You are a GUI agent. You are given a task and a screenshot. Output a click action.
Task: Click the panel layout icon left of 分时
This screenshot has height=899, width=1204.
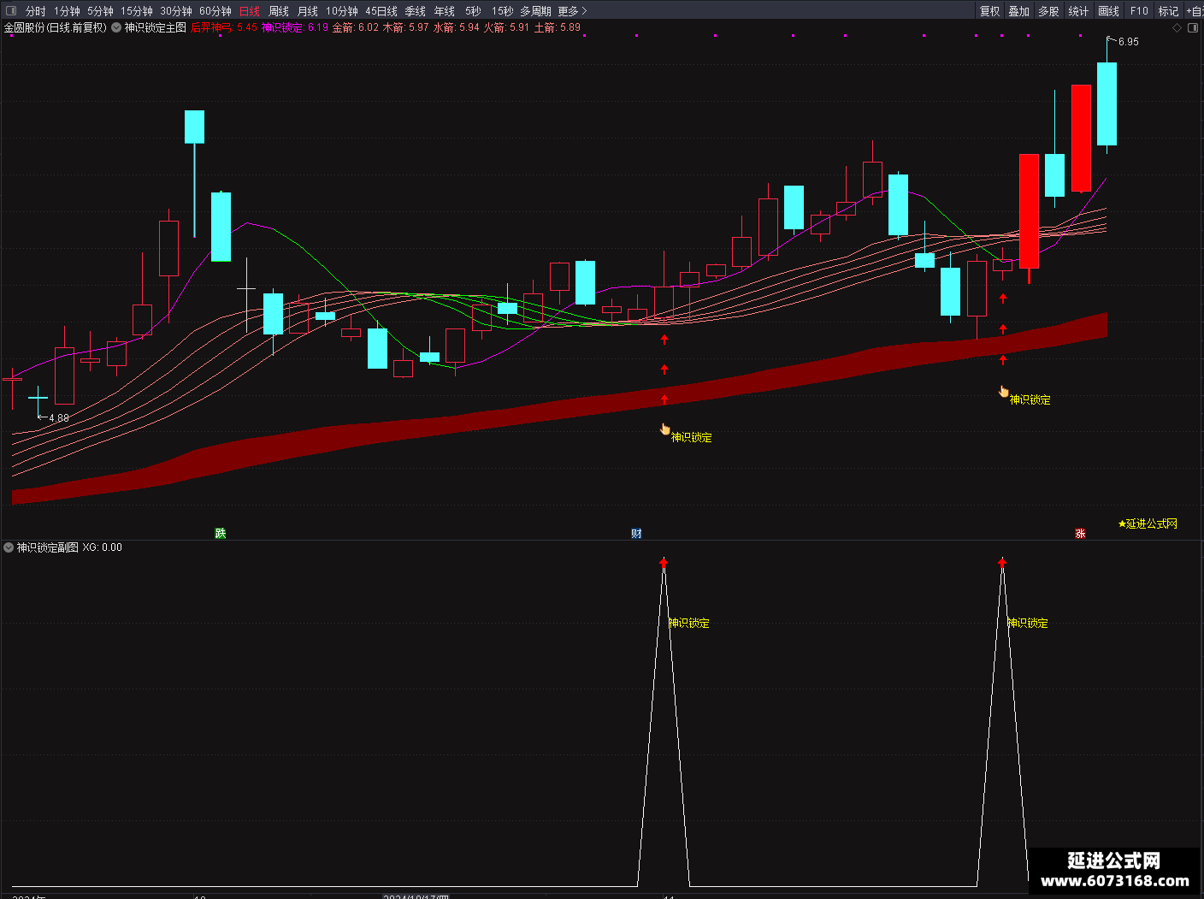coord(11,11)
